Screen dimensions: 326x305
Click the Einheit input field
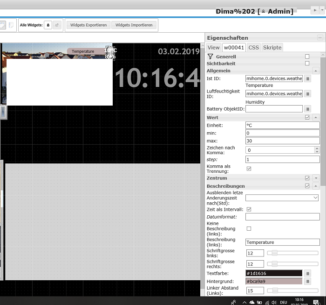(283, 125)
